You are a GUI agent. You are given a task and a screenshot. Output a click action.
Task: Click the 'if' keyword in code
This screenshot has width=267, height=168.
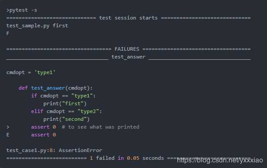(34, 96)
